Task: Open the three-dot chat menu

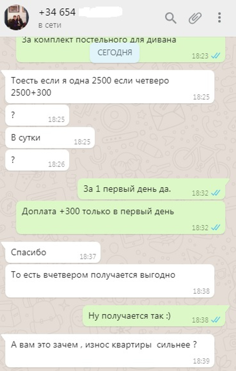Action: click(219, 18)
